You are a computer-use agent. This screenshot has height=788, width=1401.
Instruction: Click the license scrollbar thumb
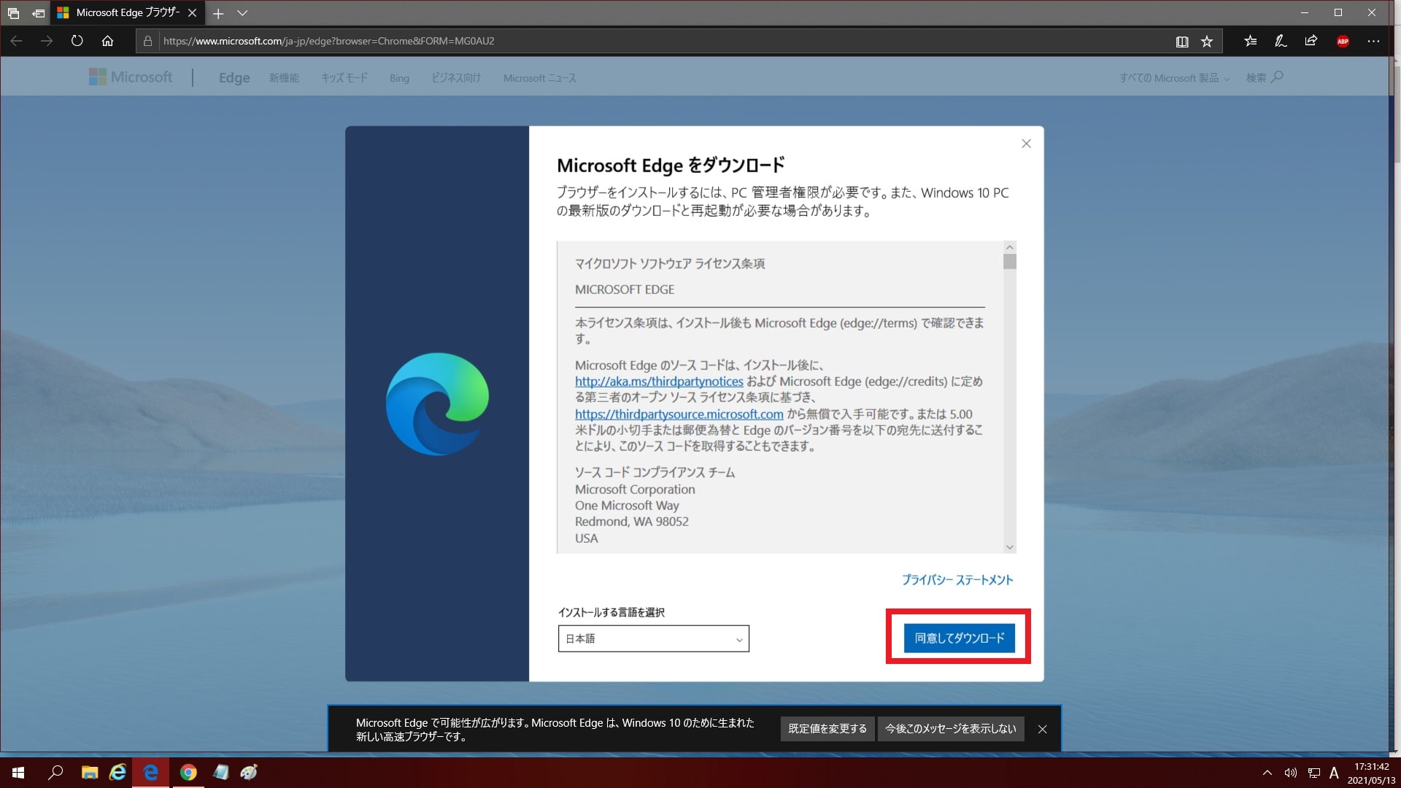click(1010, 261)
